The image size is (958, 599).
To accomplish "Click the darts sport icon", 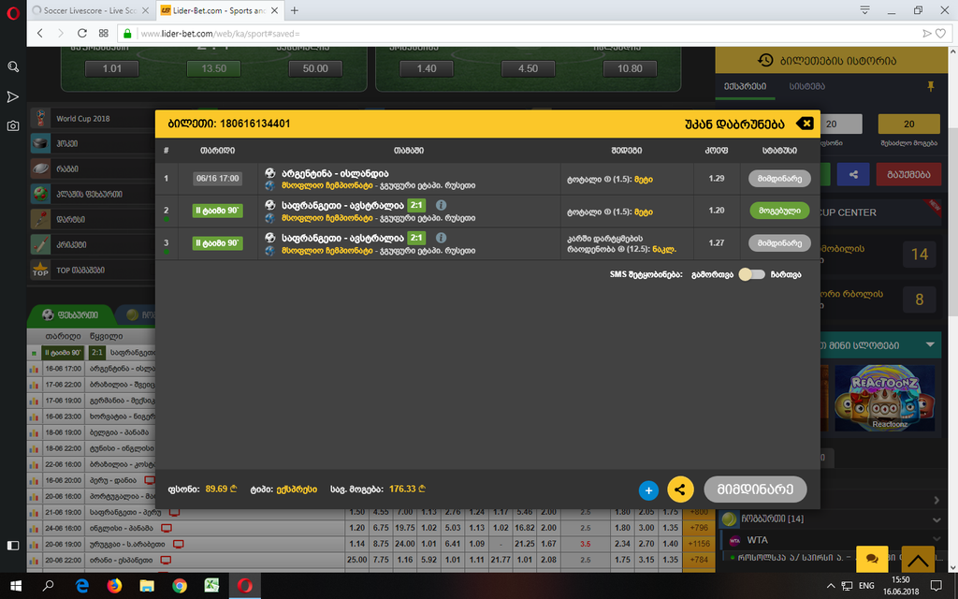I will click(40, 219).
